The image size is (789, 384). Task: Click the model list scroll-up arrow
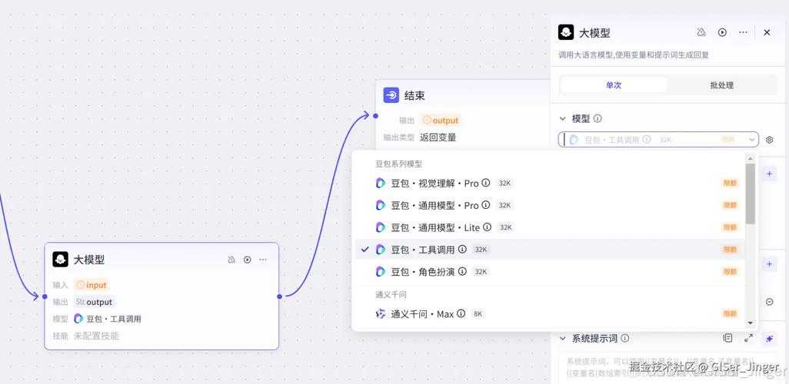pyautogui.click(x=751, y=159)
